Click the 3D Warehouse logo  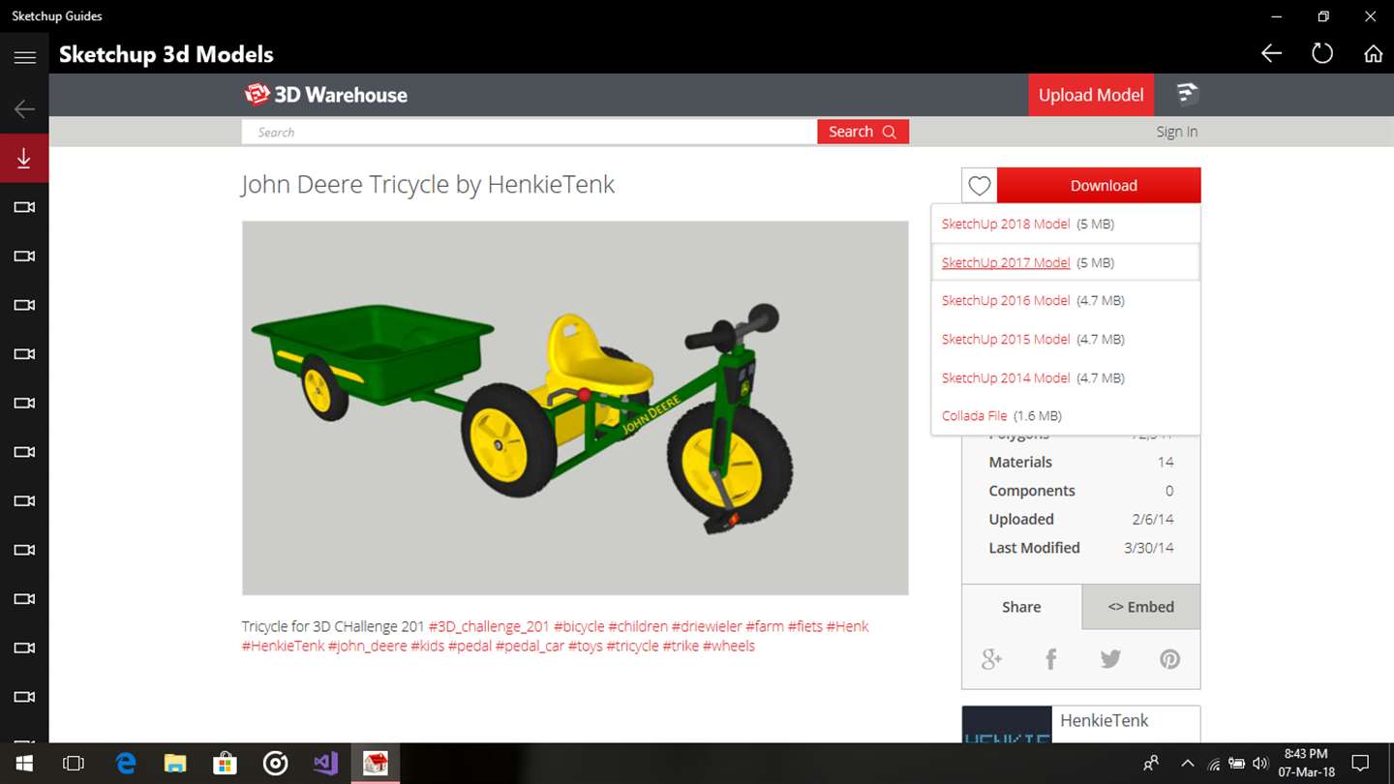pos(326,95)
